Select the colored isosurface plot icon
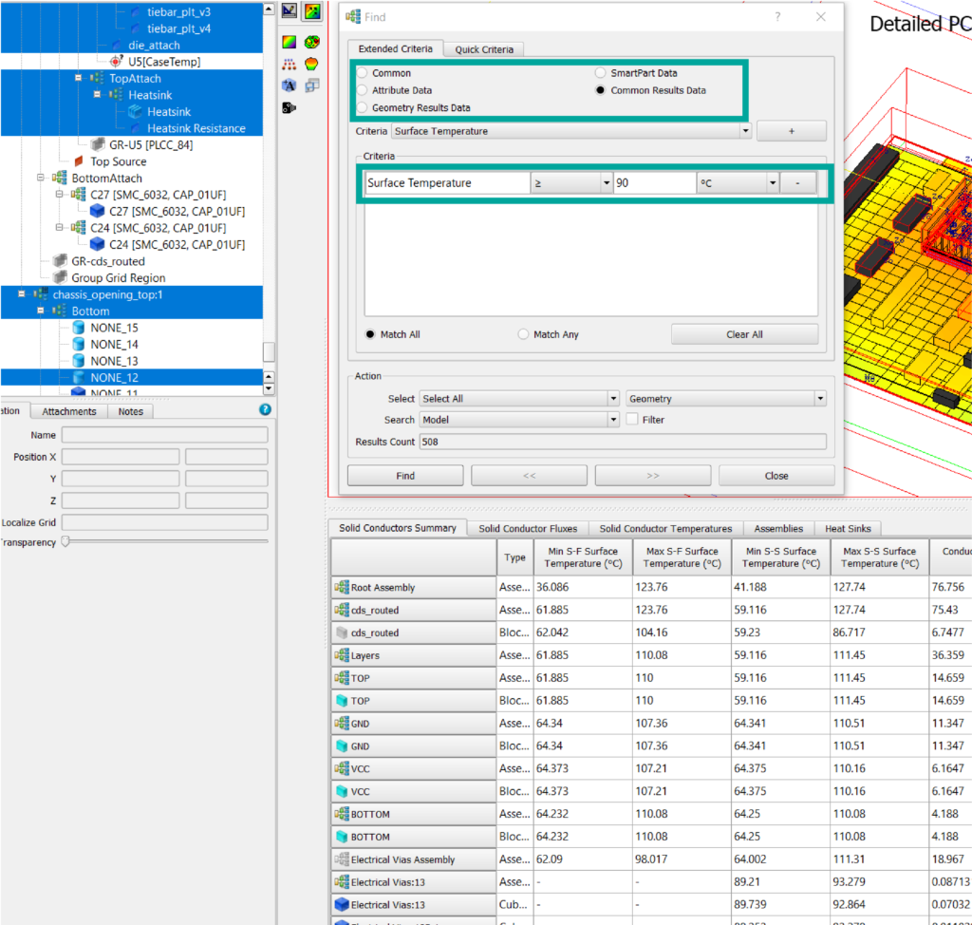Screen dimensions: 972x925 (311, 41)
